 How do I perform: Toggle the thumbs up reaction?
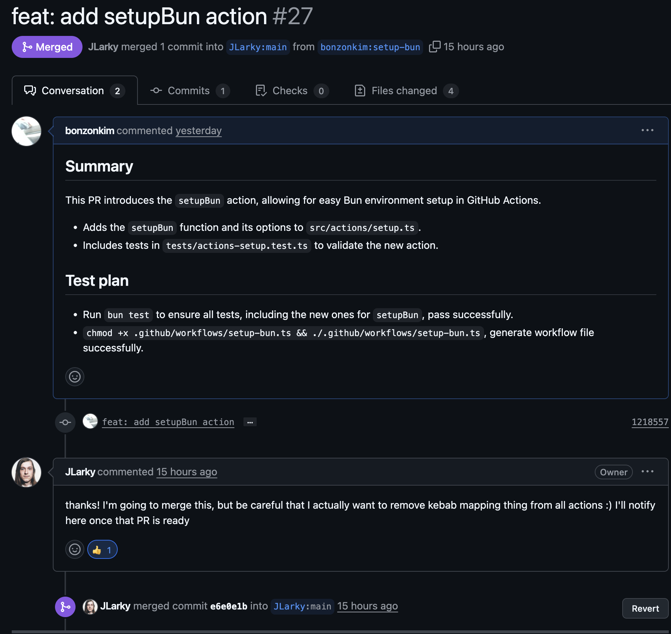point(102,549)
